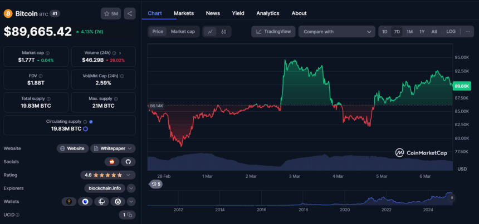Select the 1M time range

(409, 32)
